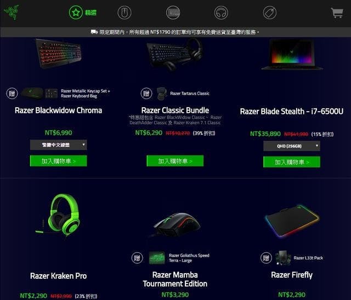The height and width of the screenshot is (300, 351).
Task: Select the featured star category icon
Action: (x=76, y=13)
